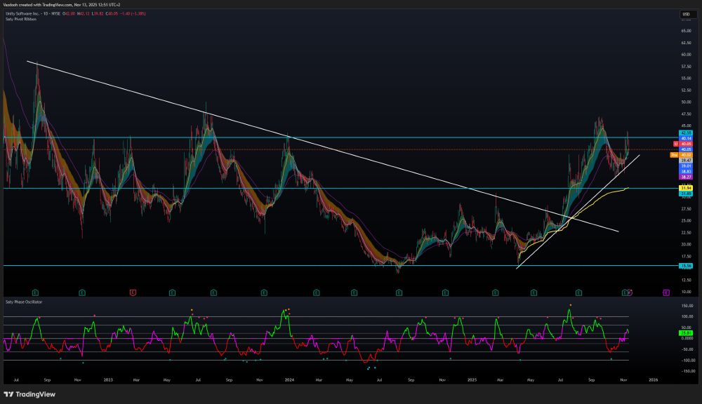Click the 0.0000 oscillator axis label

[687, 338]
